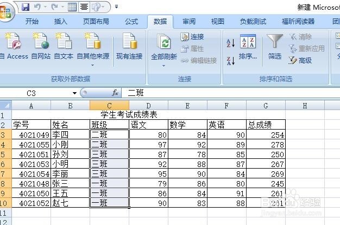Sort descending Z to A
Screen dimensions: 340x225
230,61
